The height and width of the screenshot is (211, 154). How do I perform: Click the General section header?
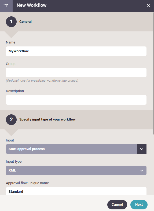[25, 22]
